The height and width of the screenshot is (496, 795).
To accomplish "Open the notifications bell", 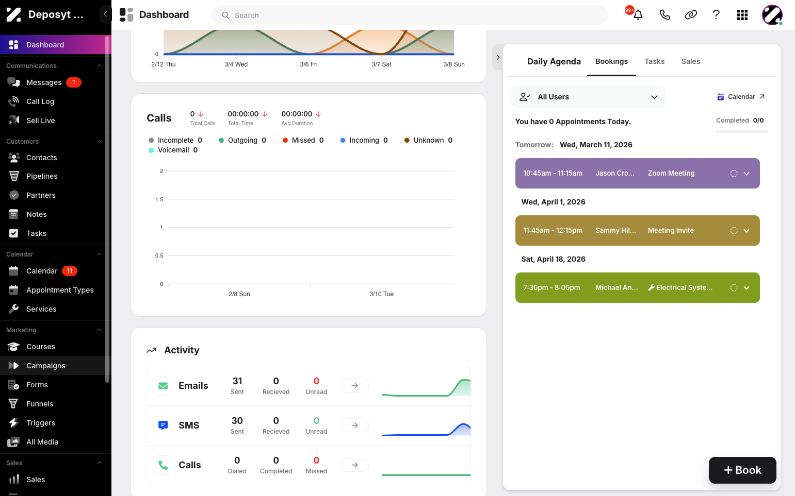I will point(638,15).
